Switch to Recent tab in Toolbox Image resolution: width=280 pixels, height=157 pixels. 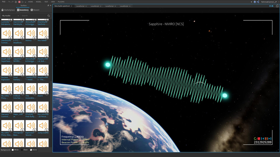tap(35, 10)
